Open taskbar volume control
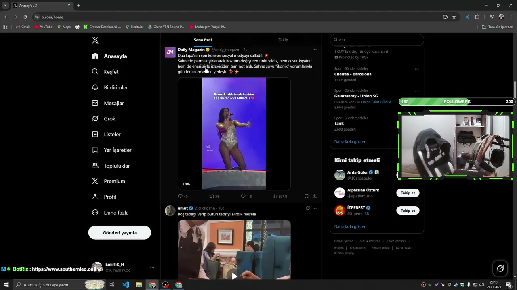 (x=481, y=285)
